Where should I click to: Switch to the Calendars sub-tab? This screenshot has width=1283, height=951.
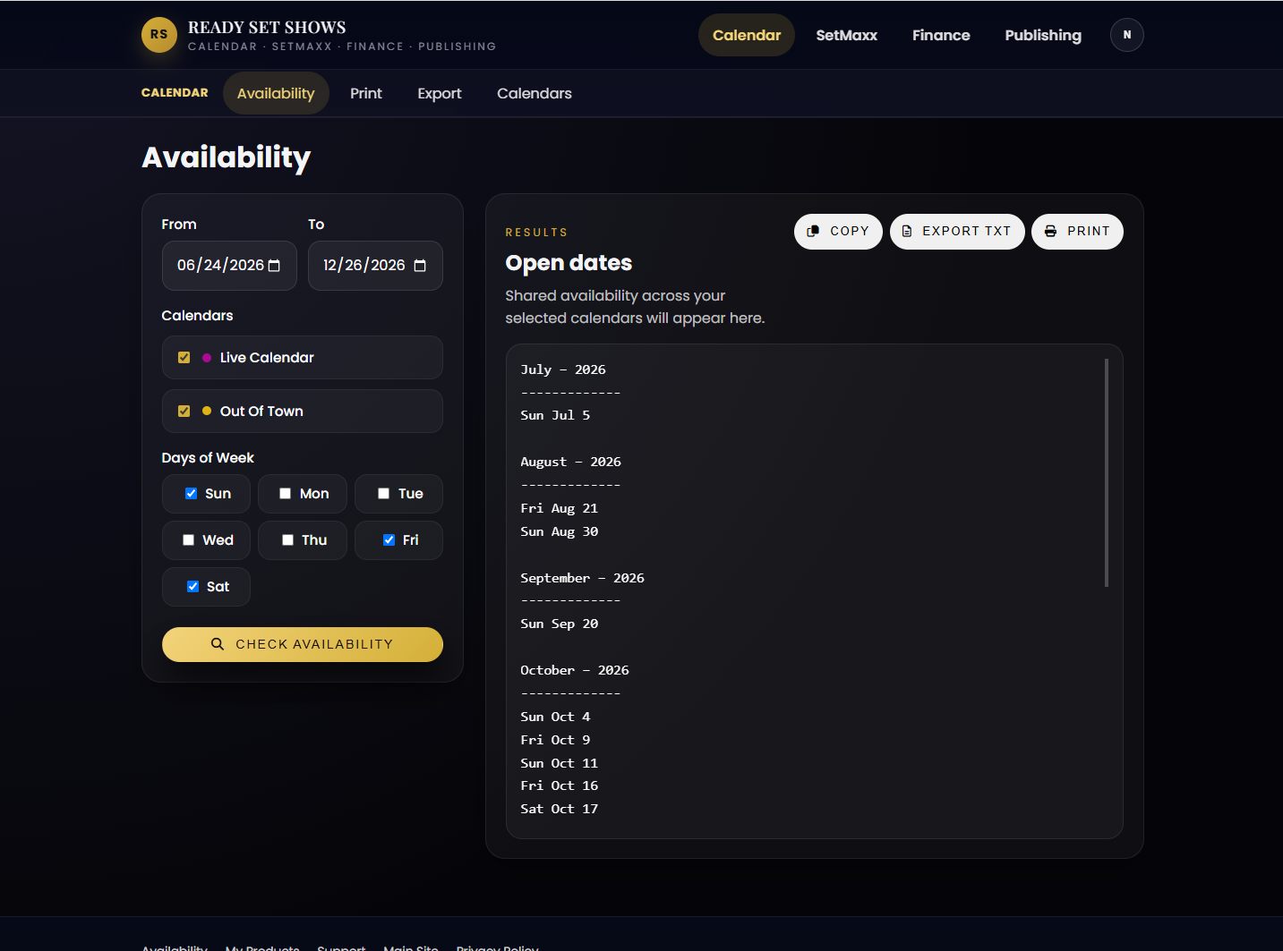point(535,93)
